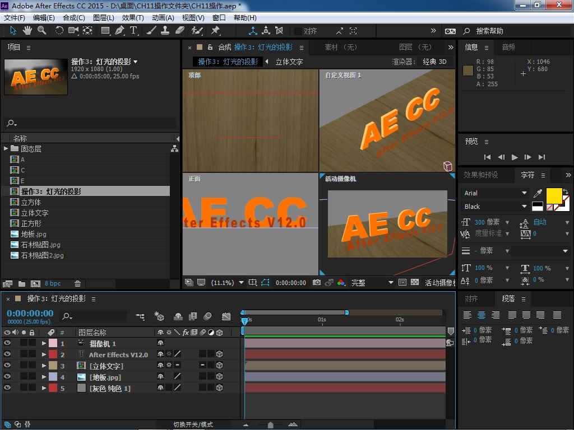Toggle the transparency grid icon

pos(415,282)
